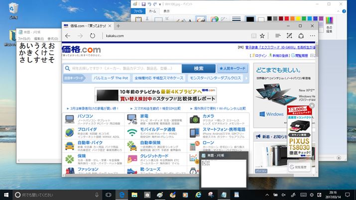
Task: Add page to favorites with star icon
Action: pyautogui.click(x=262, y=36)
